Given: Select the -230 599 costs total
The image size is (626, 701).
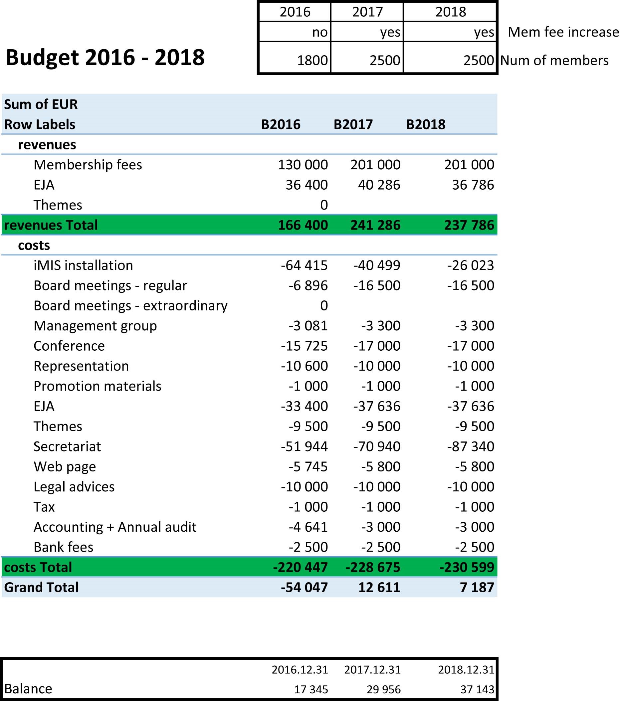Looking at the screenshot, I should tap(467, 567).
